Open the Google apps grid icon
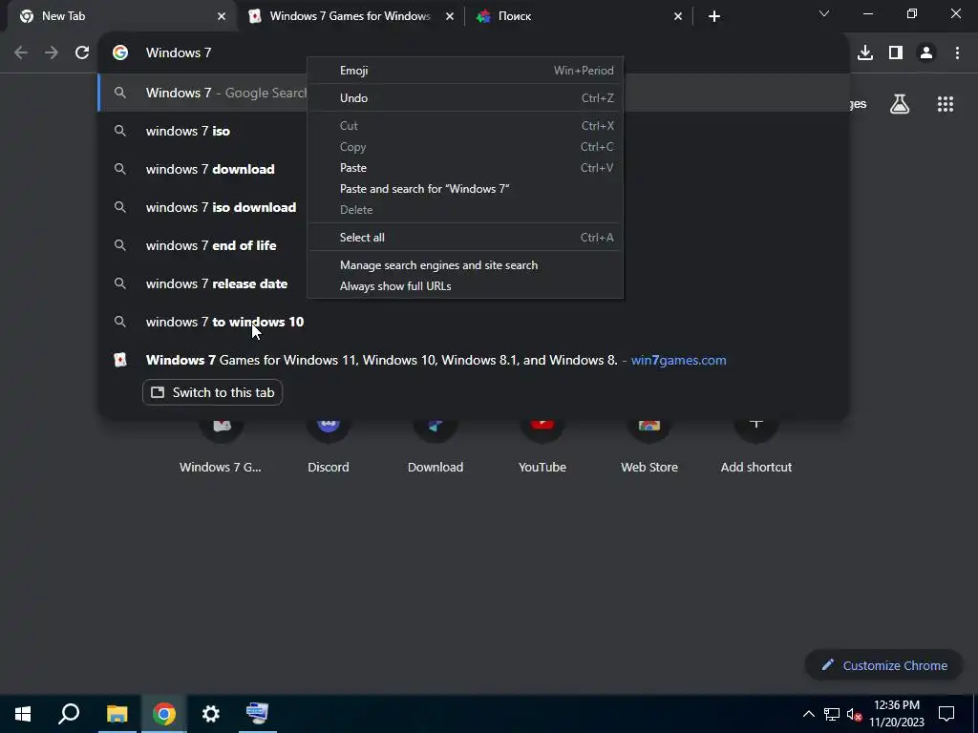 (x=946, y=104)
